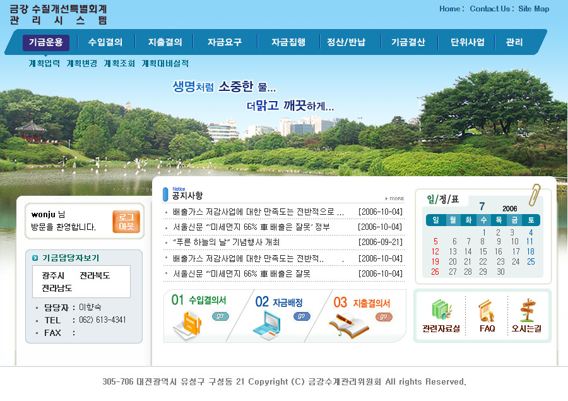Screen dimensions: 568x401
Task: Open the Site Map link
Action: coord(533,9)
